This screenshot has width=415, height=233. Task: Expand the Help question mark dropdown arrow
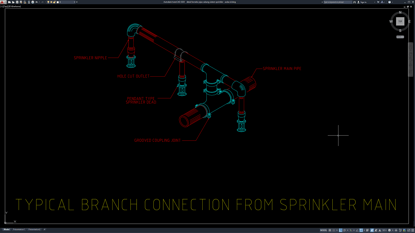click(392, 2)
